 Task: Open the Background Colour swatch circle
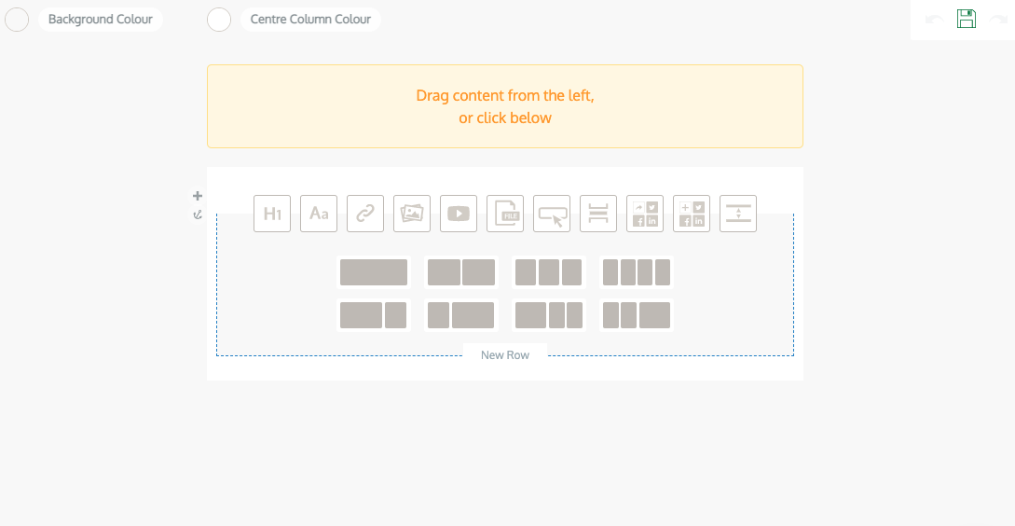17,20
